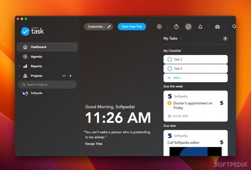Open notifications bell icon
The width and height of the screenshot is (251, 170).
(201, 27)
